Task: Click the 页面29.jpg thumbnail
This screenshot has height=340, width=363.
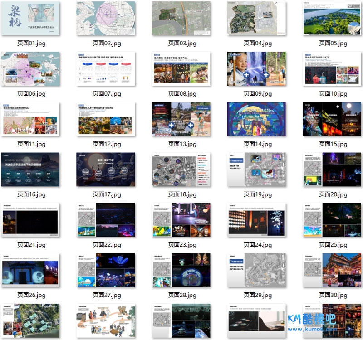Action: pyautogui.click(x=256, y=270)
